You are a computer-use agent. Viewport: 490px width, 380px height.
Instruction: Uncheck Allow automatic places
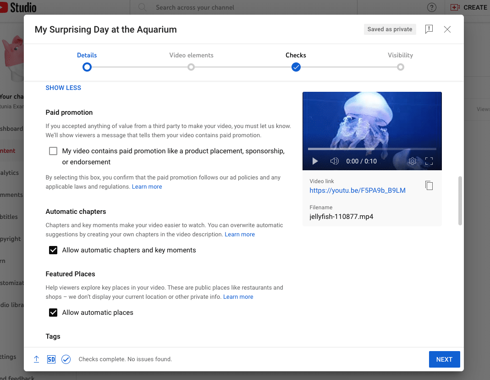53,312
